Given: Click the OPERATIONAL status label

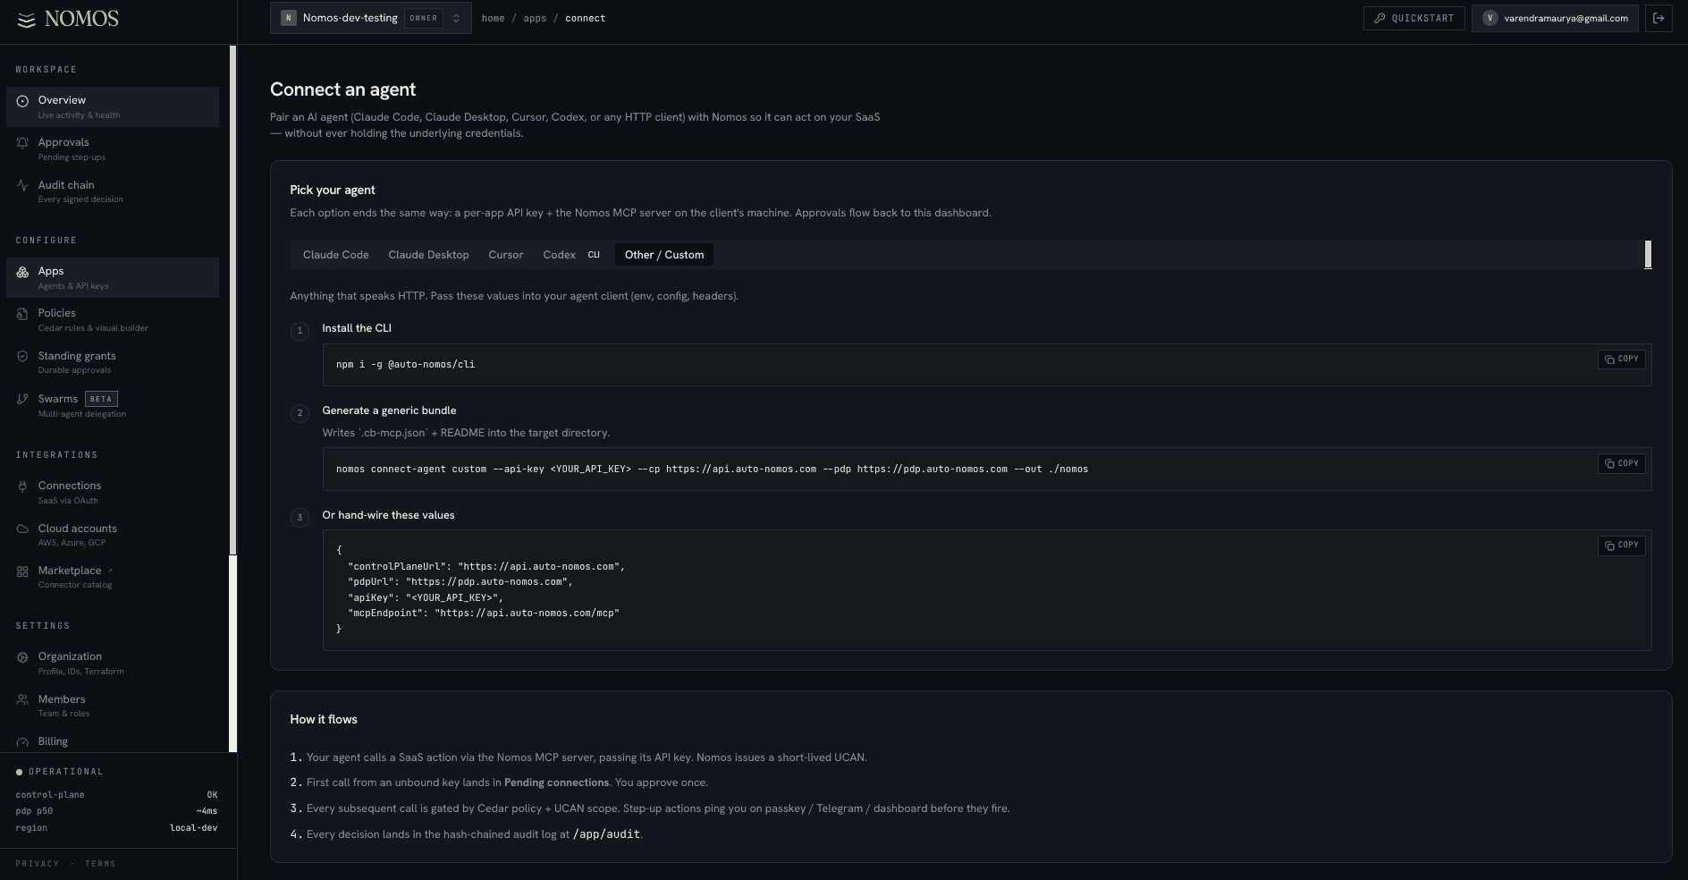Looking at the screenshot, I should tap(66, 772).
